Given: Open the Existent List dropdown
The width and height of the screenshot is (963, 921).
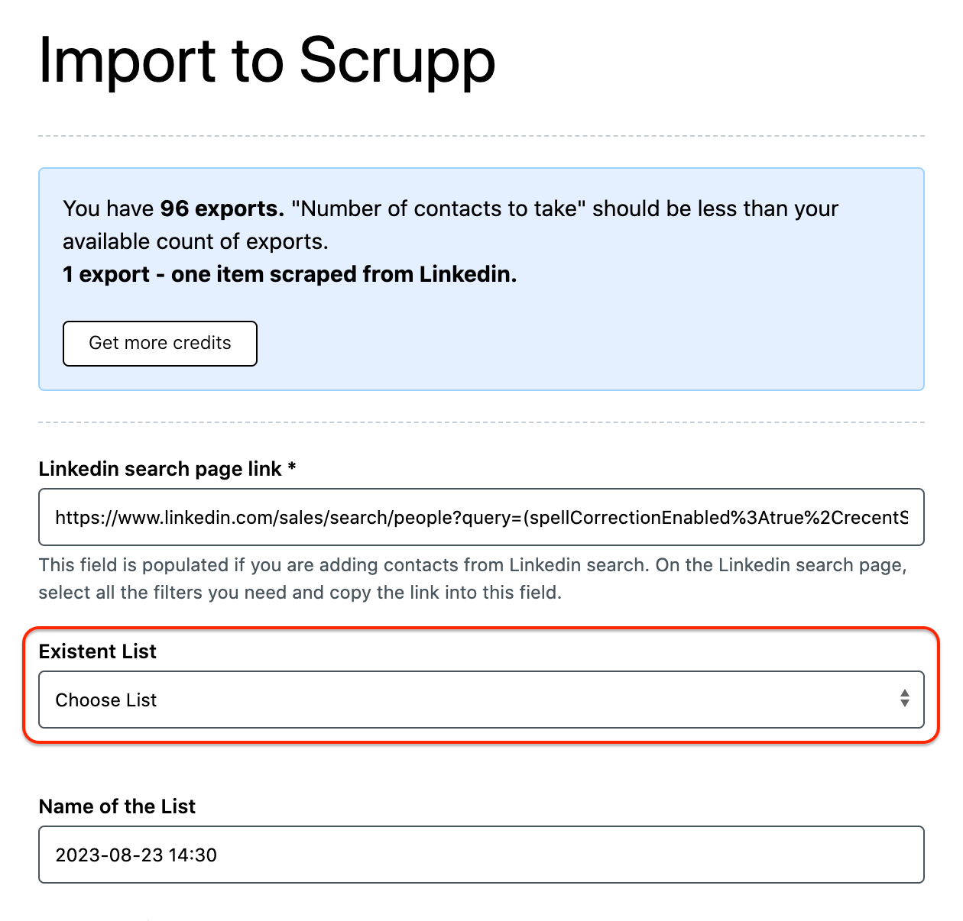Looking at the screenshot, I should click(481, 700).
